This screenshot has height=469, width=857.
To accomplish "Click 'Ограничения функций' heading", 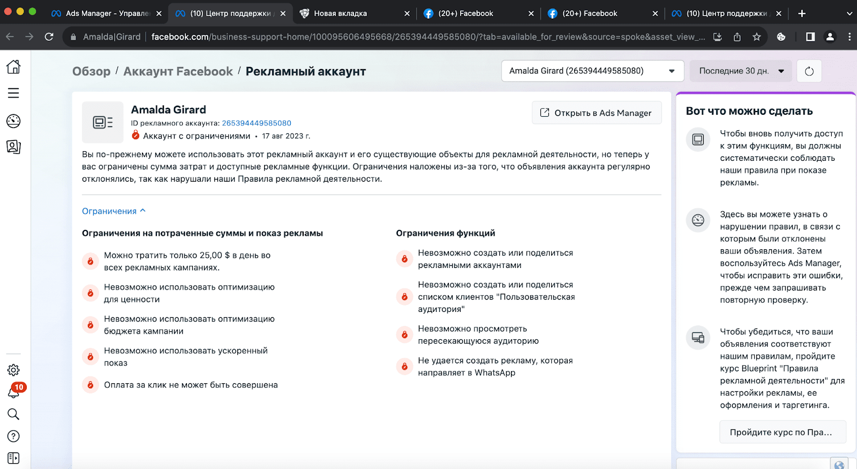I will (446, 233).
